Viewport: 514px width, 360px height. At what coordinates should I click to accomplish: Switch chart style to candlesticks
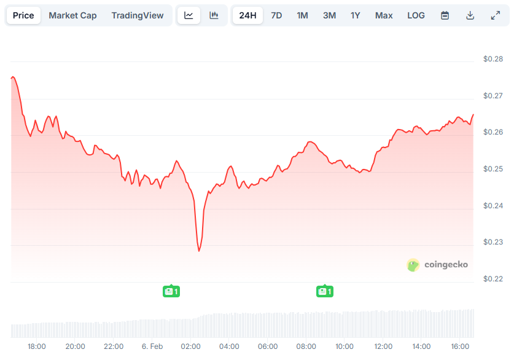pos(214,15)
